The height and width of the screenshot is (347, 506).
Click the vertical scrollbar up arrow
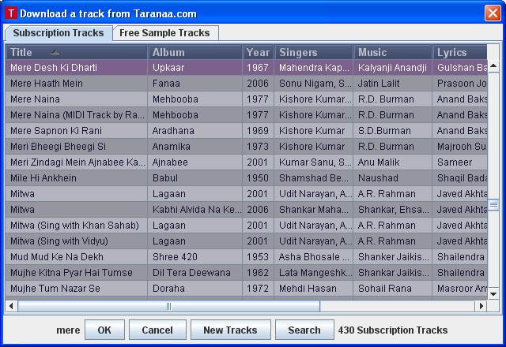[x=493, y=52]
